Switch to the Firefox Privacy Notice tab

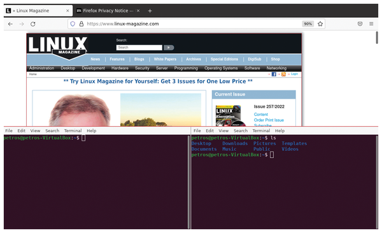click(108, 11)
